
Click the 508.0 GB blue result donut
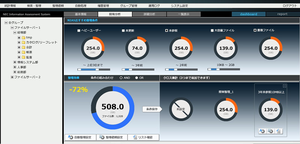pos(113,108)
